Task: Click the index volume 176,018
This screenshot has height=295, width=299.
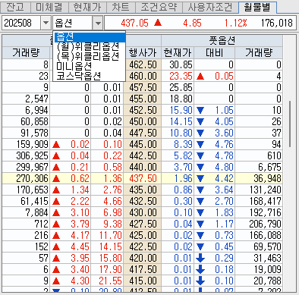Action: 277,24
